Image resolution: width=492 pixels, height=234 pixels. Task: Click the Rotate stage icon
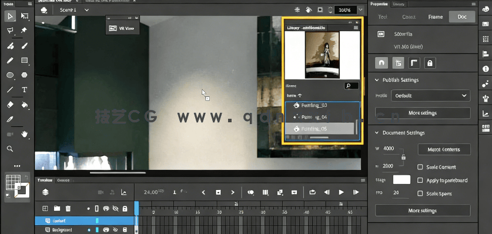point(309,10)
